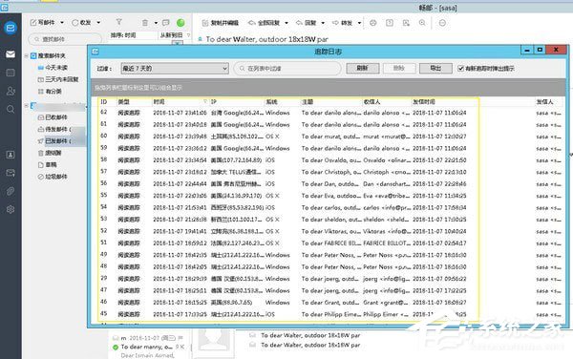Open the contacts icon in the sidebar
This screenshot has width=573, height=359.
(11, 91)
